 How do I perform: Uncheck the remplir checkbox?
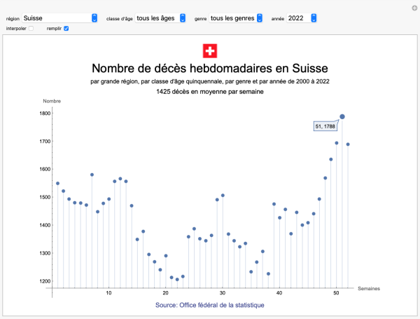click(66, 29)
